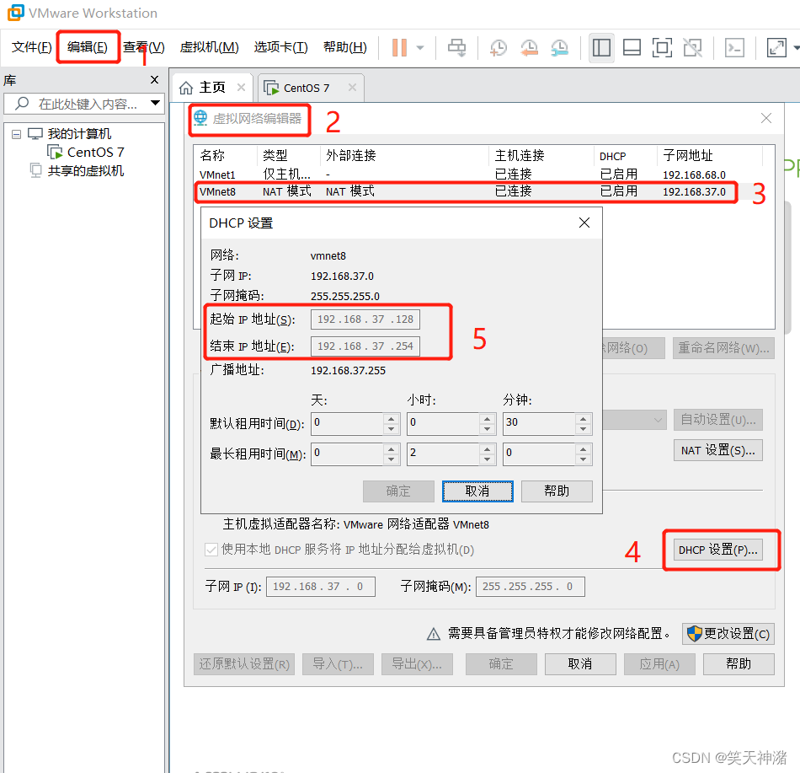Click the revert to snapshot icon

(529, 48)
